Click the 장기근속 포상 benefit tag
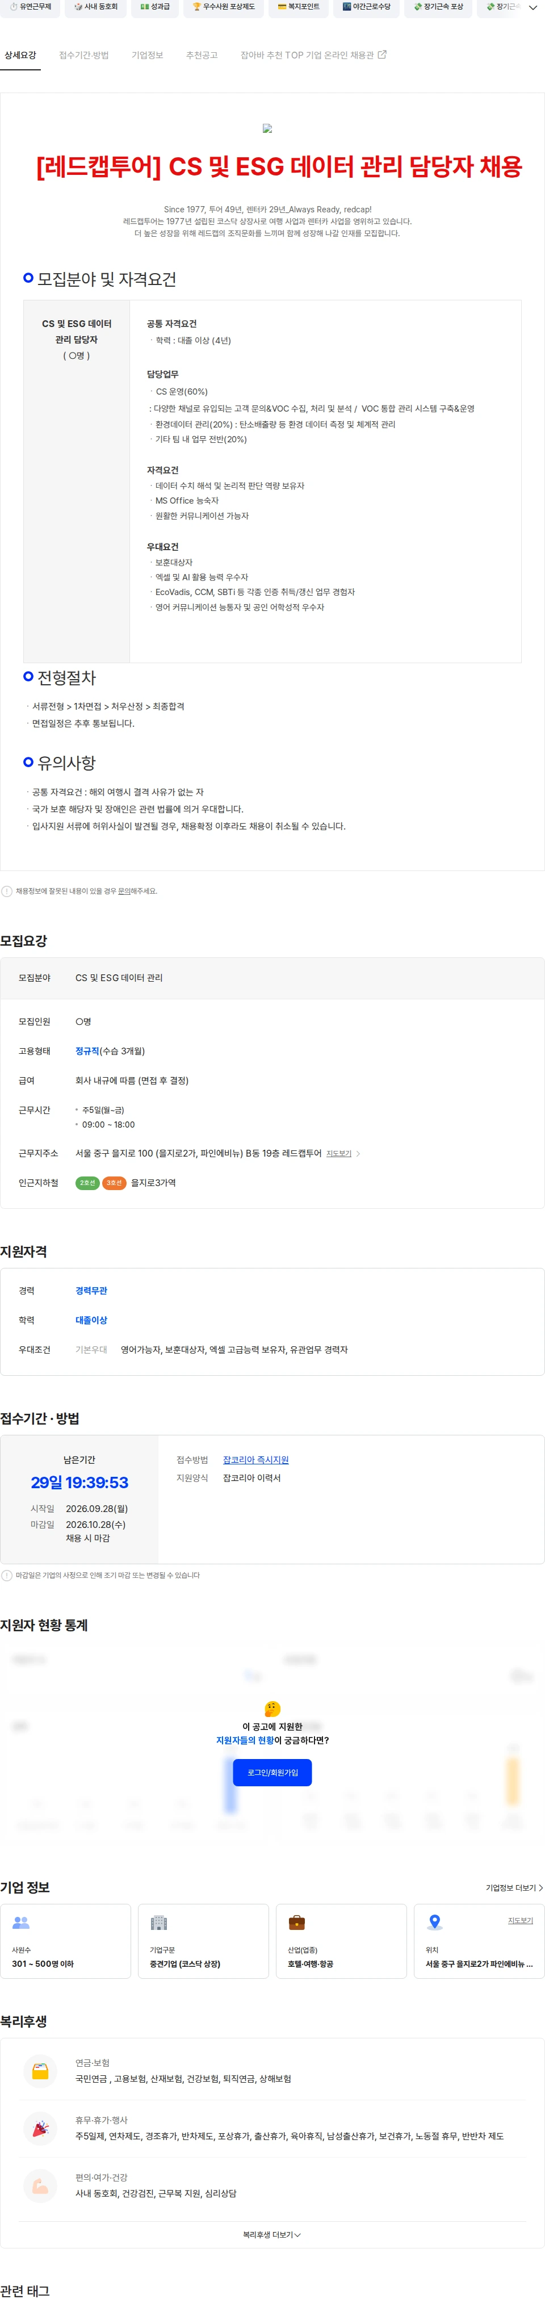This screenshot has width=545, height=2299. 439,7
